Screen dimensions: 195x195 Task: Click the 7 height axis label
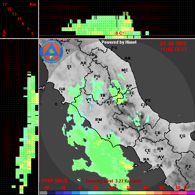click(28, 29)
